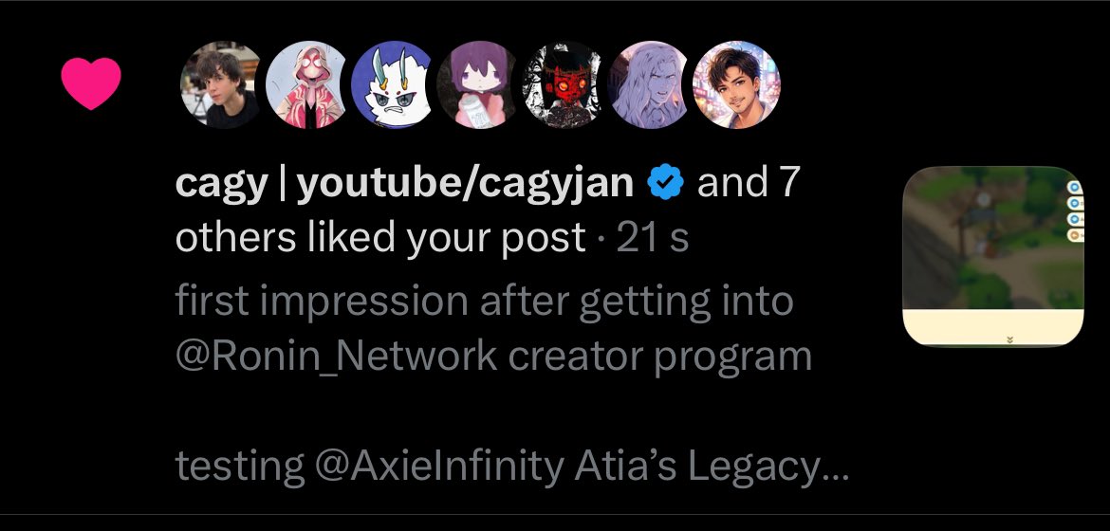This screenshot has height=531, width=1110.
Task: Click the orange bubble in the thumbnail
Action: tap(1075, 235)
